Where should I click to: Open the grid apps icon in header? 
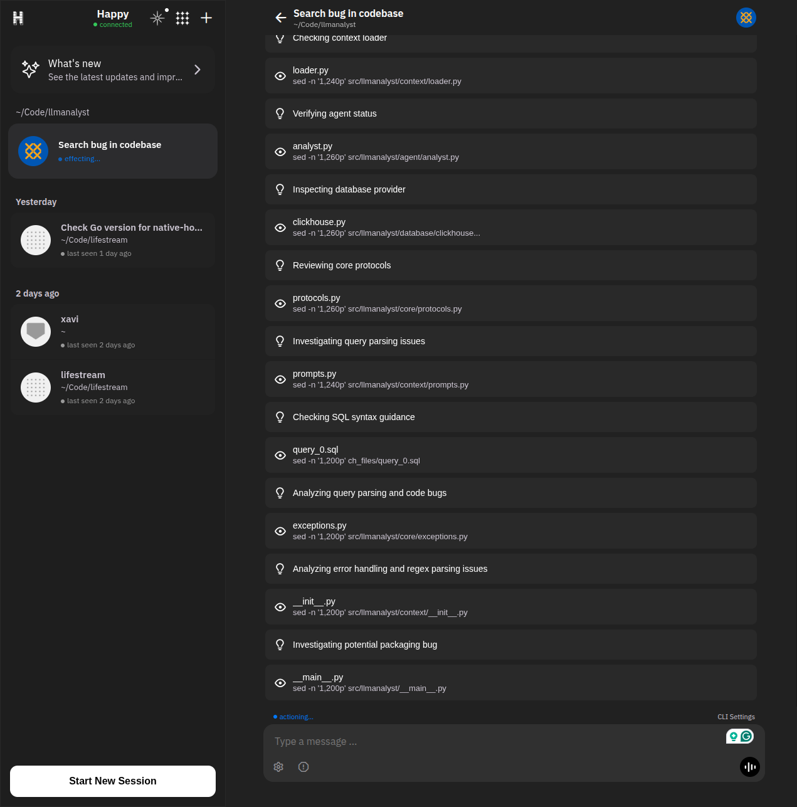click(x=182, y=18)
